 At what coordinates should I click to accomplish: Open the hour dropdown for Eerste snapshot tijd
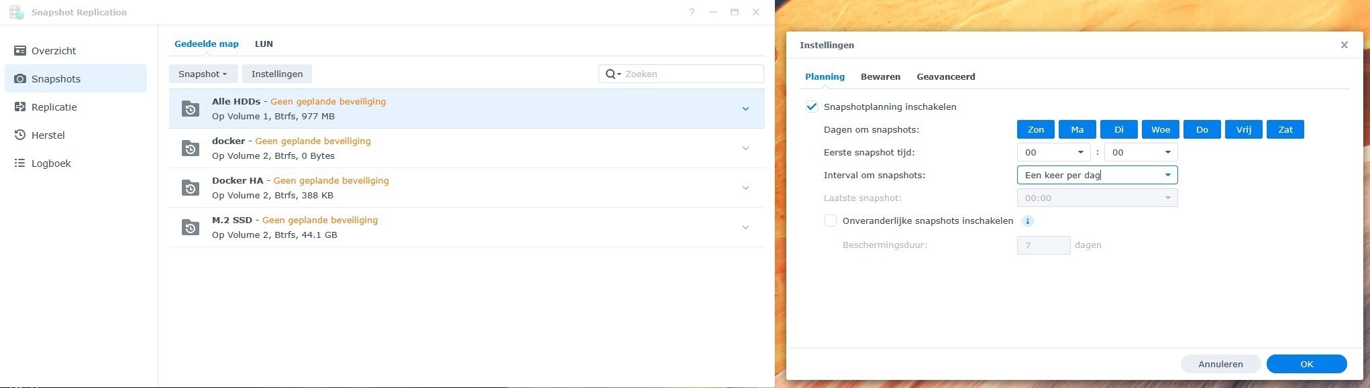click(1053, 152)
